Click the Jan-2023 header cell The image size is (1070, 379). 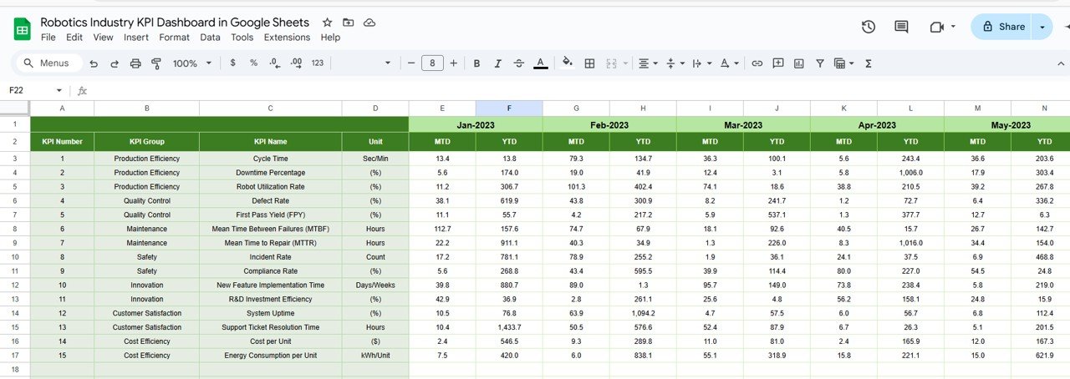[x=476, y=124]
